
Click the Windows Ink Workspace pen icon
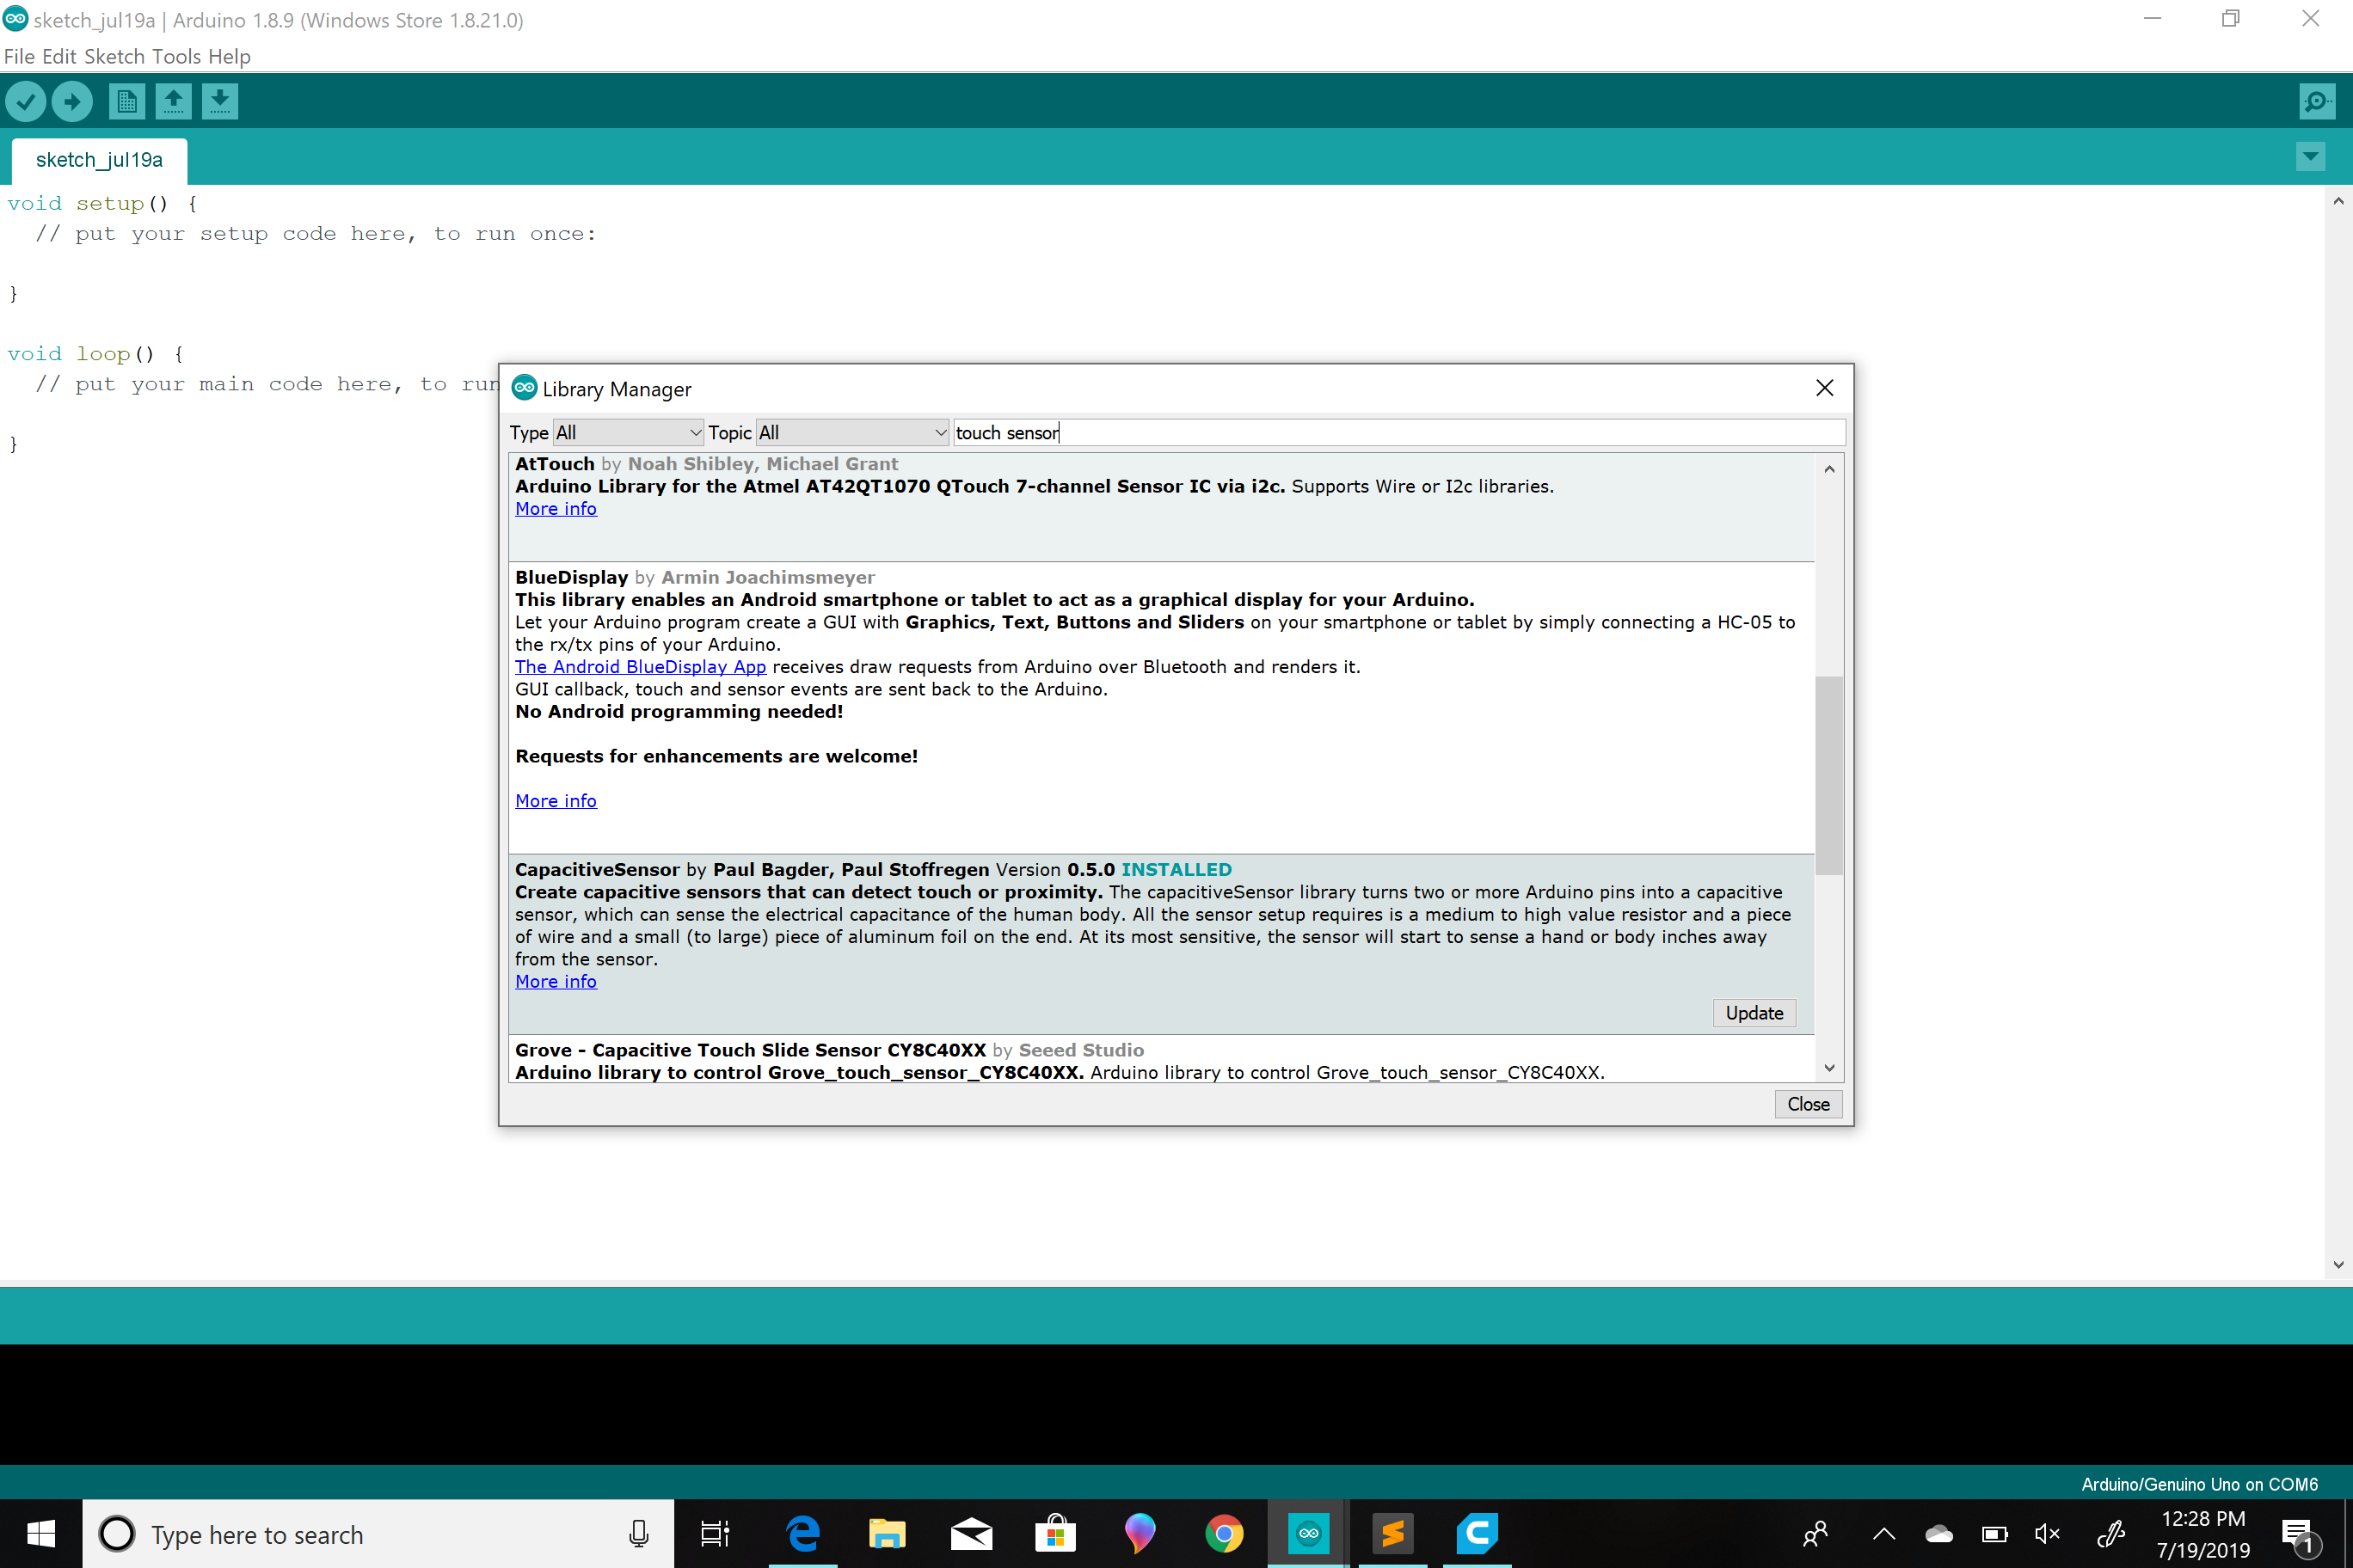pyautogui.click(x=2110, y=1533)
